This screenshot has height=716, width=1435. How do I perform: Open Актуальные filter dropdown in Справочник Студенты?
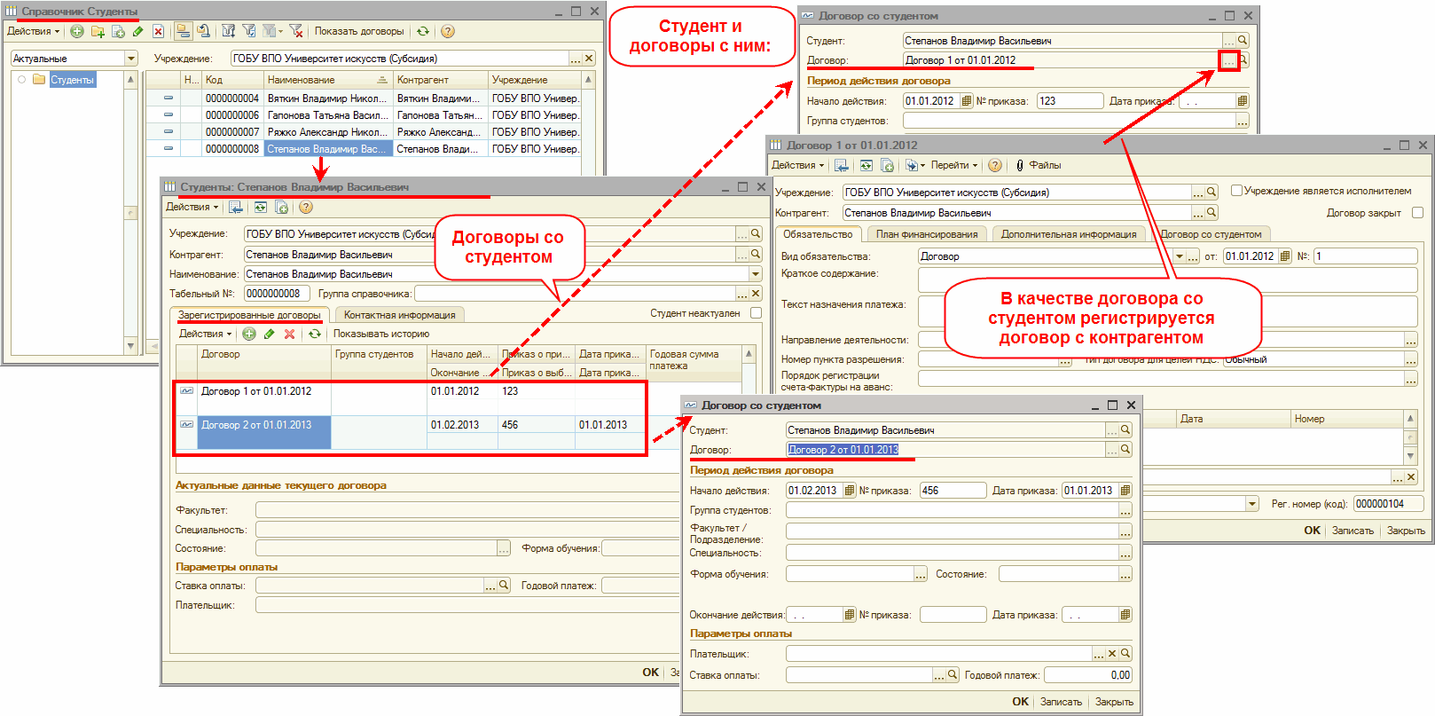(131, 59)
